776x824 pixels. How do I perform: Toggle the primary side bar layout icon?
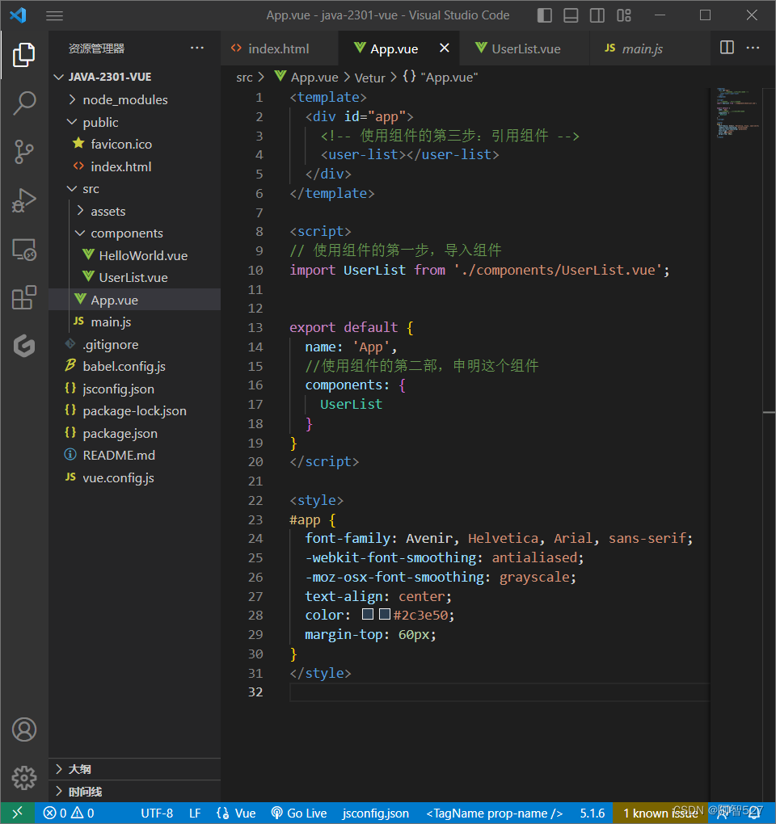(x=545, y=15)
